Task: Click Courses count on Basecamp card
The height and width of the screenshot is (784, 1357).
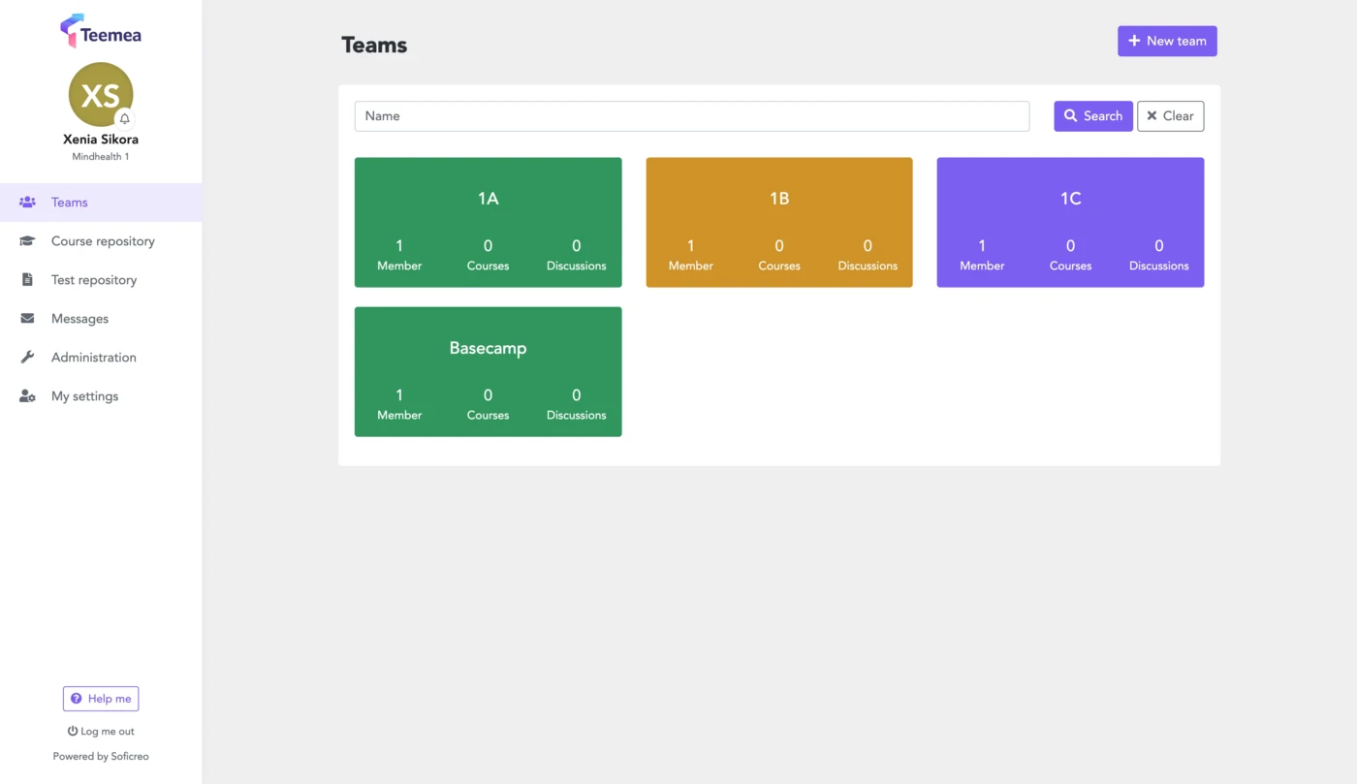Action: pos(488,404)
